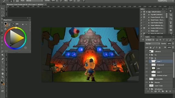Hide the color layer eye icon
The image size is (175, 98).
tap(147, 68)
